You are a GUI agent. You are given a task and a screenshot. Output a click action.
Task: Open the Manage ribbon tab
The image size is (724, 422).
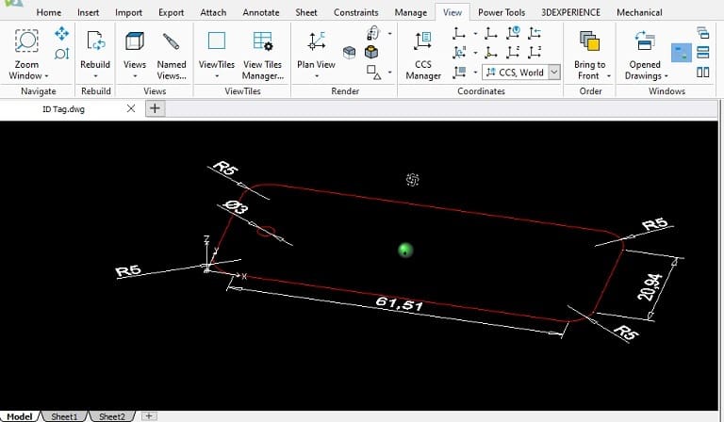click(x=410, y=12)
